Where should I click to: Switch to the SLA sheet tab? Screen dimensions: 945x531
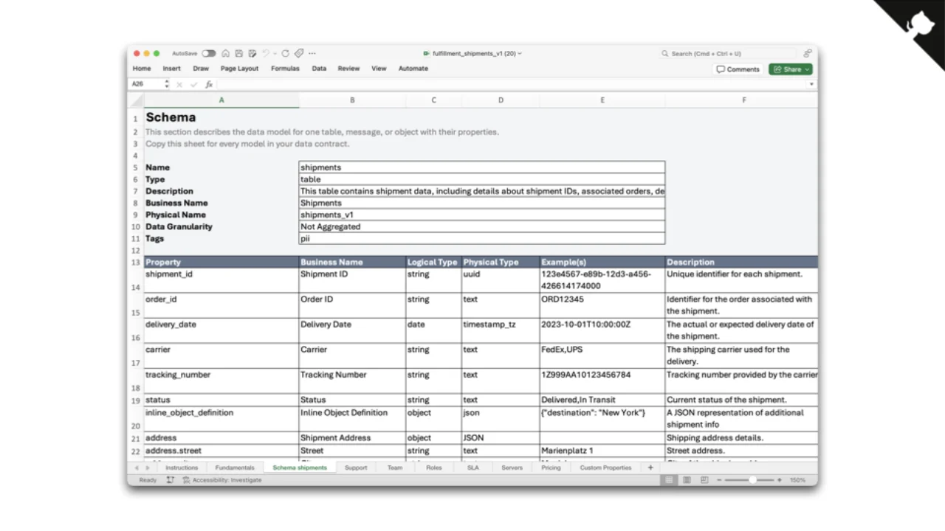click(x=473, y=468)
